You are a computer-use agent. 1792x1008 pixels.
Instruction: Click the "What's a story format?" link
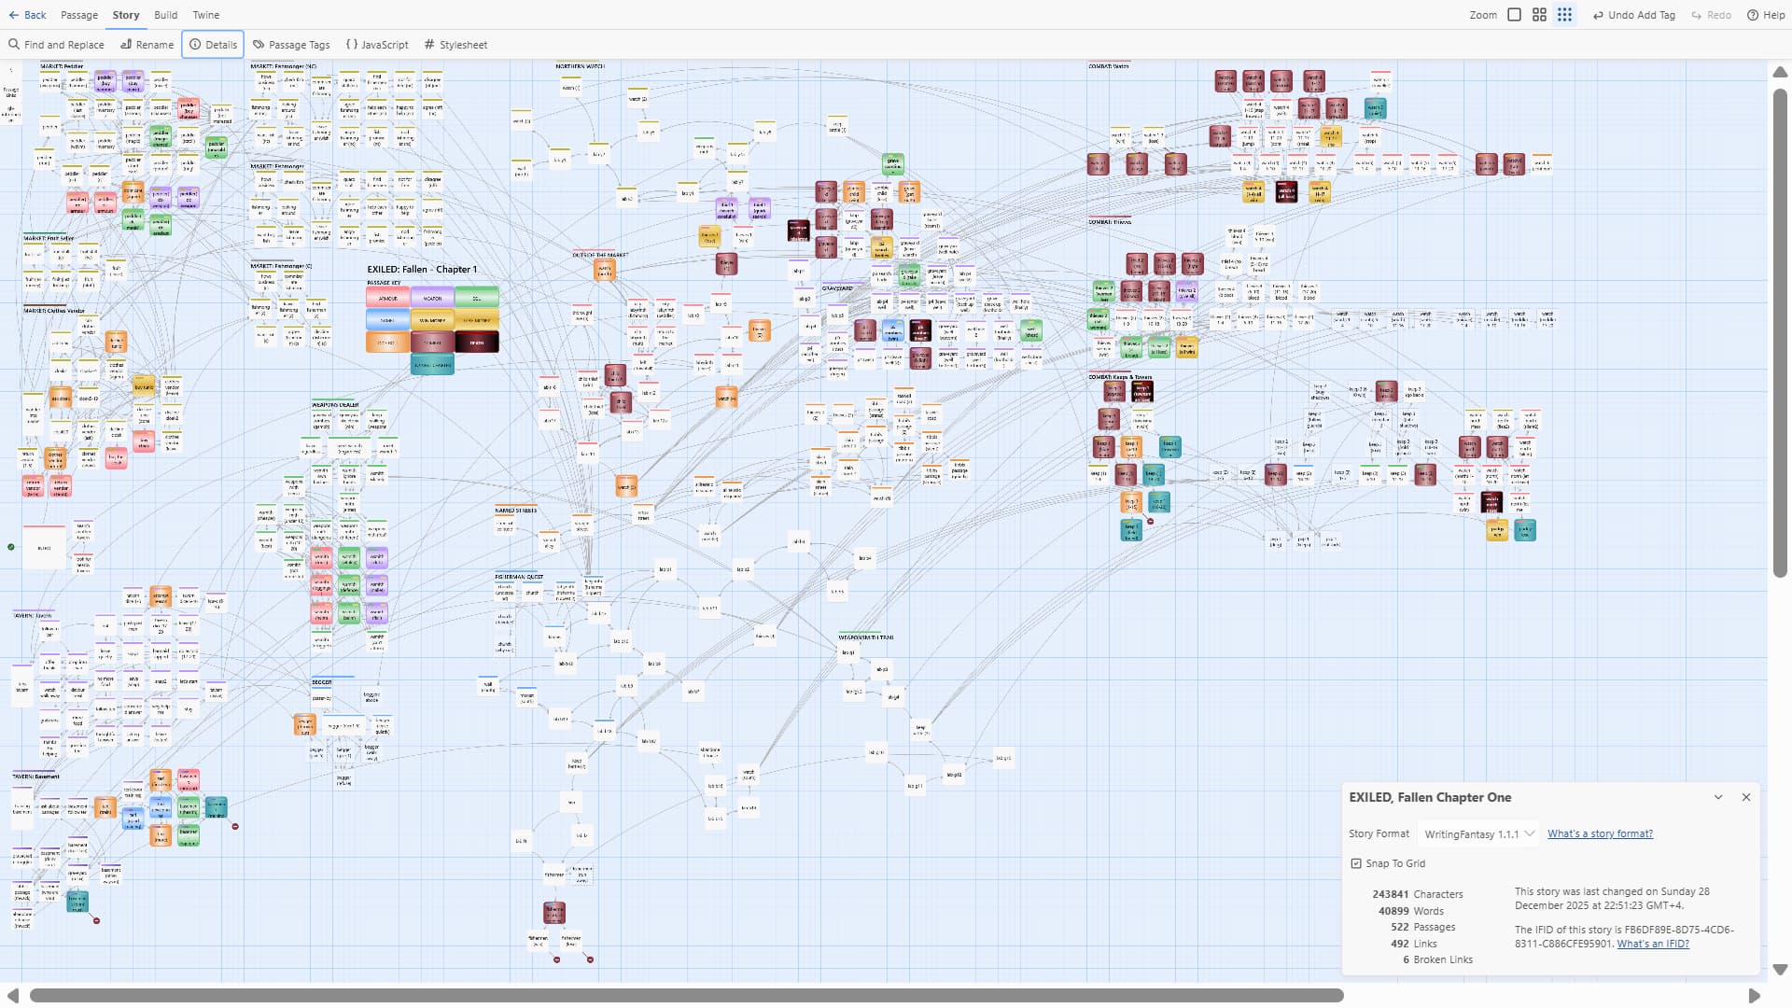pos(1600,834)
